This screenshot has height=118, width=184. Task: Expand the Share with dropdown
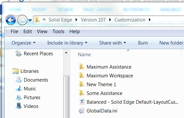(113, 43)
